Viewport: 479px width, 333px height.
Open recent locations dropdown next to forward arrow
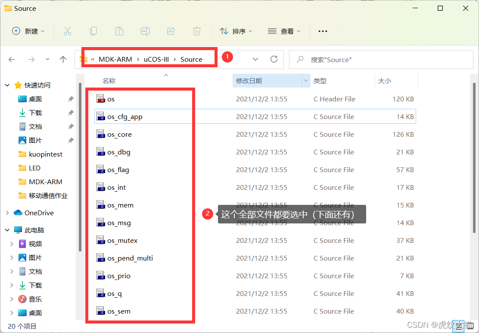tap(47, 59)
